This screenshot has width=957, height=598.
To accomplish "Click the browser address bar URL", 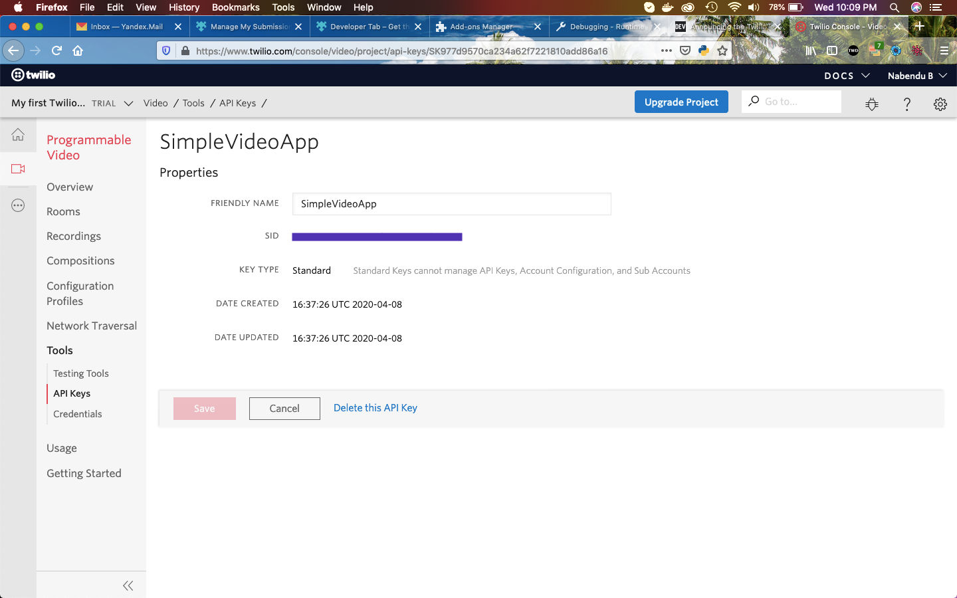I will tap(402, 50).
